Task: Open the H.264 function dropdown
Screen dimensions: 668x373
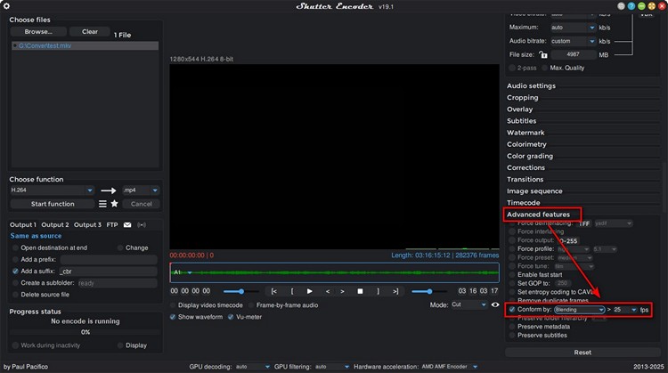Action: click(x=52, y=190)
